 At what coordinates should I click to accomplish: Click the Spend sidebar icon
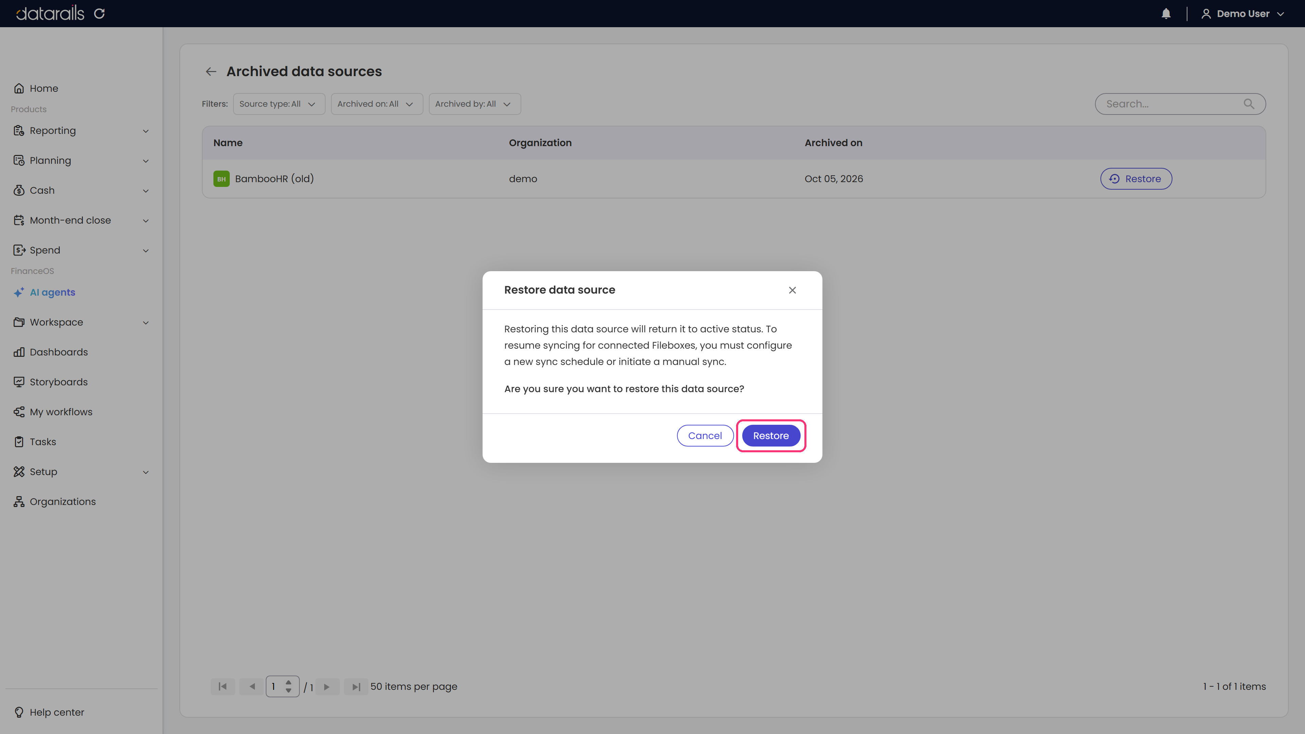pos(19,250)
